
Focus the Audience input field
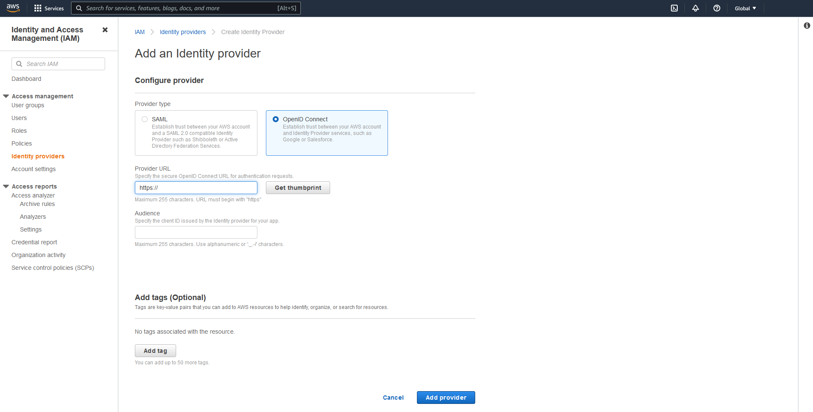196,232
